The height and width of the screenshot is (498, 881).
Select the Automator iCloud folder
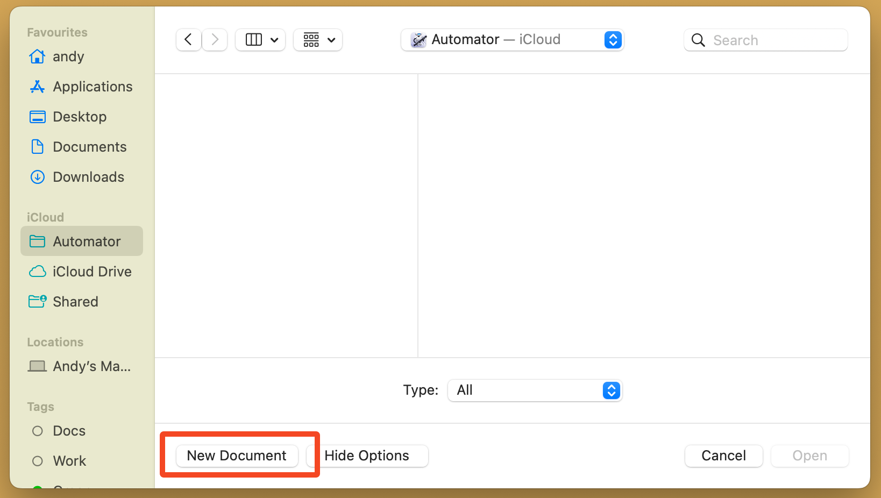tap(87, 241)
